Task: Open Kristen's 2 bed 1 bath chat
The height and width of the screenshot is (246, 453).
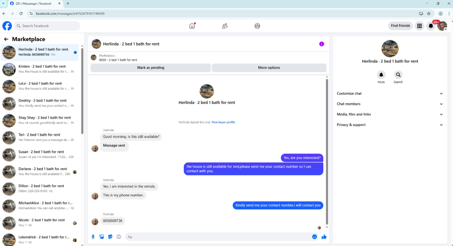Action: coord(40,69)
